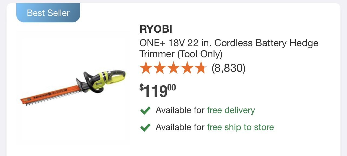The image size is (347, 156).
Task: Open the hedge trimmer product image
Action: coord(73,87)
